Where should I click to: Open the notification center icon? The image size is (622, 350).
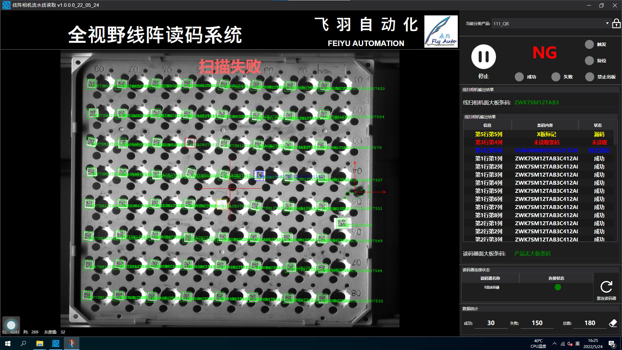pyautogui.click(x=612, y=344)
